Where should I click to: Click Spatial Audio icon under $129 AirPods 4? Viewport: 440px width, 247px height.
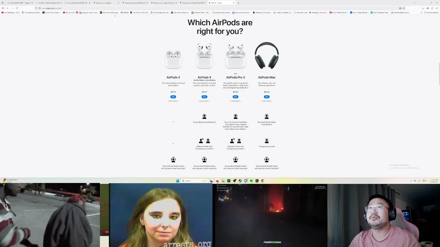coord(173,160)
